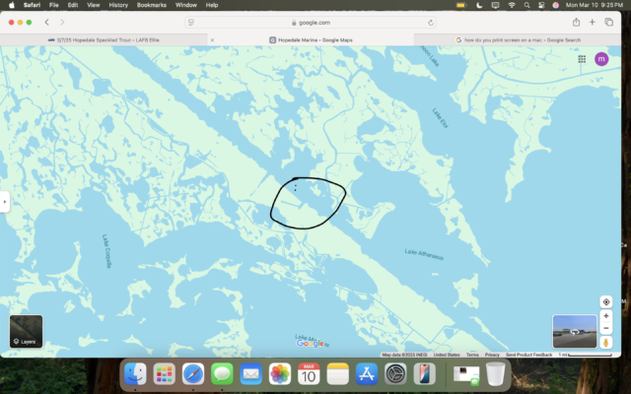Show your location on the map
631x394 pixels.
(x=606, y=302)
